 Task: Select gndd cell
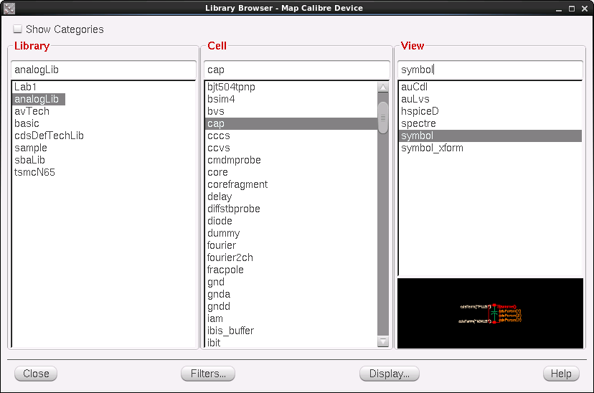[x=219, y=306]
